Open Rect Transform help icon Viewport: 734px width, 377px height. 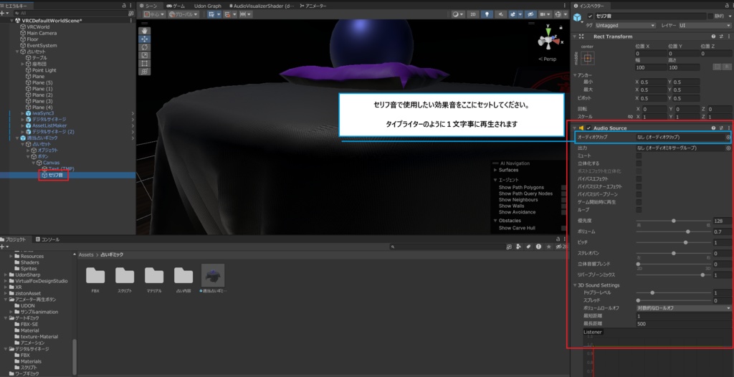(713, 36)
